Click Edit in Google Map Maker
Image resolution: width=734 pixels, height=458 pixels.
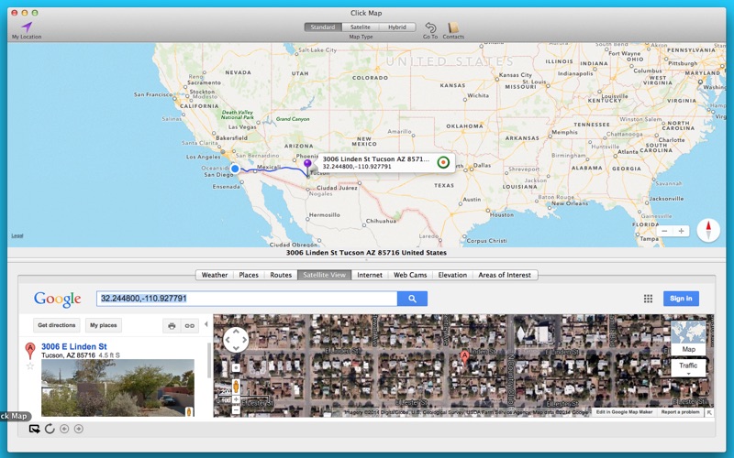[624, 412]
